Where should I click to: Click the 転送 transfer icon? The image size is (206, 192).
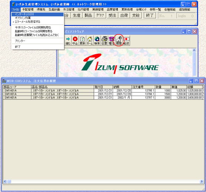126,41
